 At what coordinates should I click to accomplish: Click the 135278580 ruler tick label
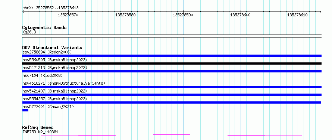pyautogui.click(x=125, y=15)
